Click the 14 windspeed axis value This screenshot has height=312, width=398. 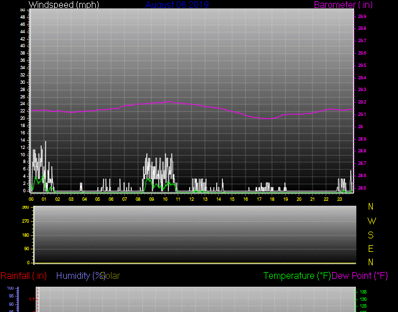(23, 140)
